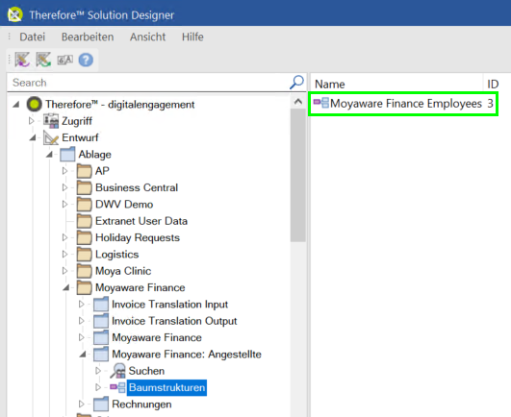Select the Rechnungen tree item
Image resolution: width=511 pixels, height=417 pixels.
[x=141, y=405]
